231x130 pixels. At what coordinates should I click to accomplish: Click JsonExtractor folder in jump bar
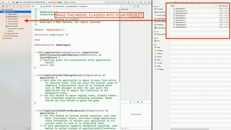pyautogui.click(x=59, y=6)
